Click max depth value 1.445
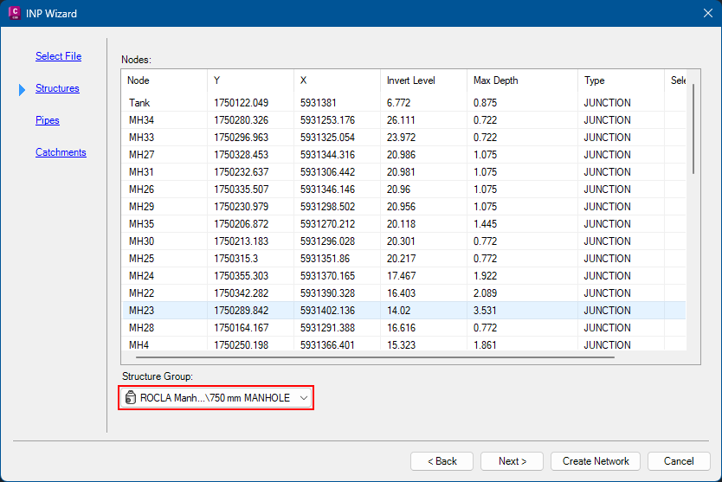Viewport: 722px width, 482px height. tap(485, 224)
